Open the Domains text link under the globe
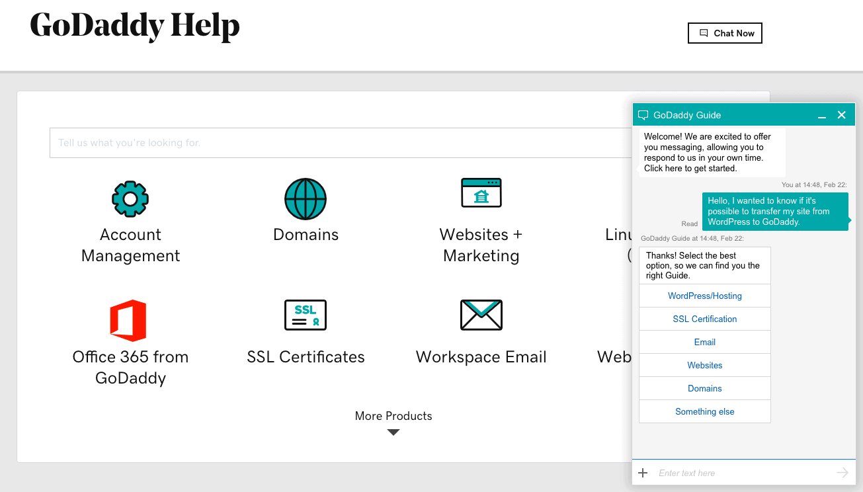The height and width of the screenshot is (492, 863). click(306, 235)
